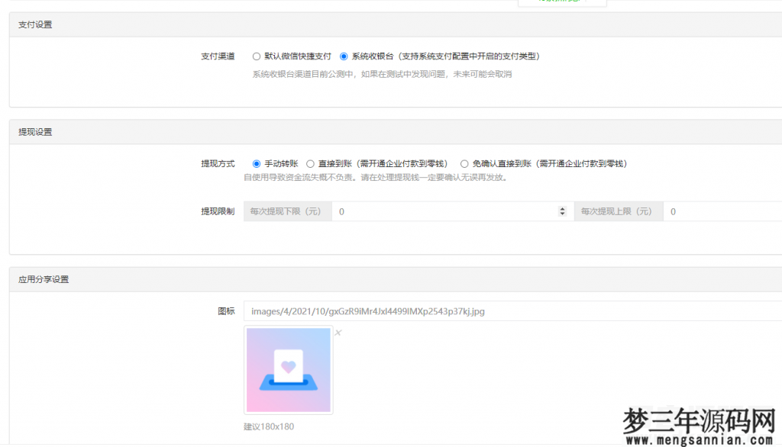Image resolution: width=782 pixels, height=447 pixels.
Task: Open the mengsannian.com site link
Action: [700, 439]
